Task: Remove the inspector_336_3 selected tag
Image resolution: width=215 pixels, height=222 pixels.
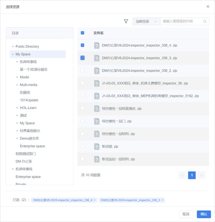Action: click(162, 200)
